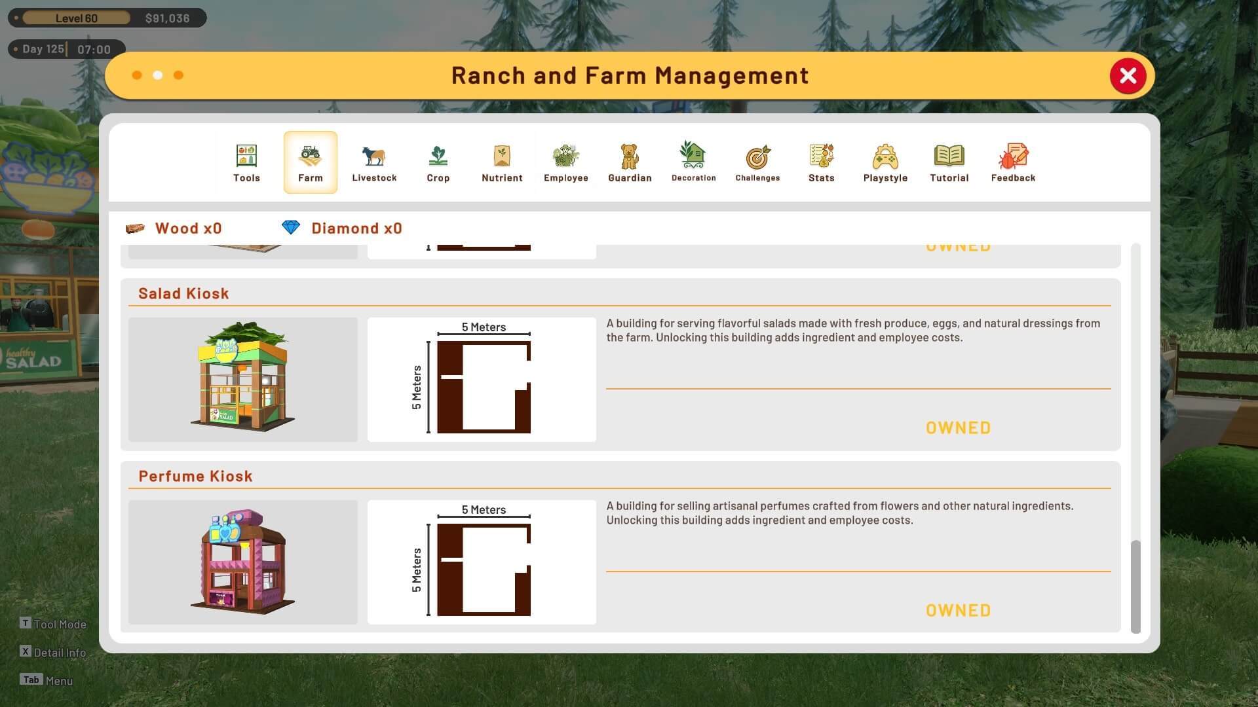
Task: Select the active Farm tab
Action: coord(311,162)
